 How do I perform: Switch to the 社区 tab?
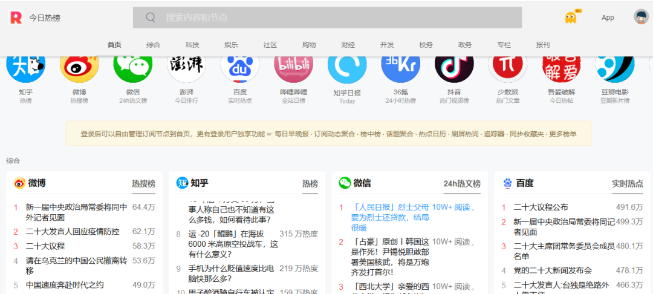(270, 45)
